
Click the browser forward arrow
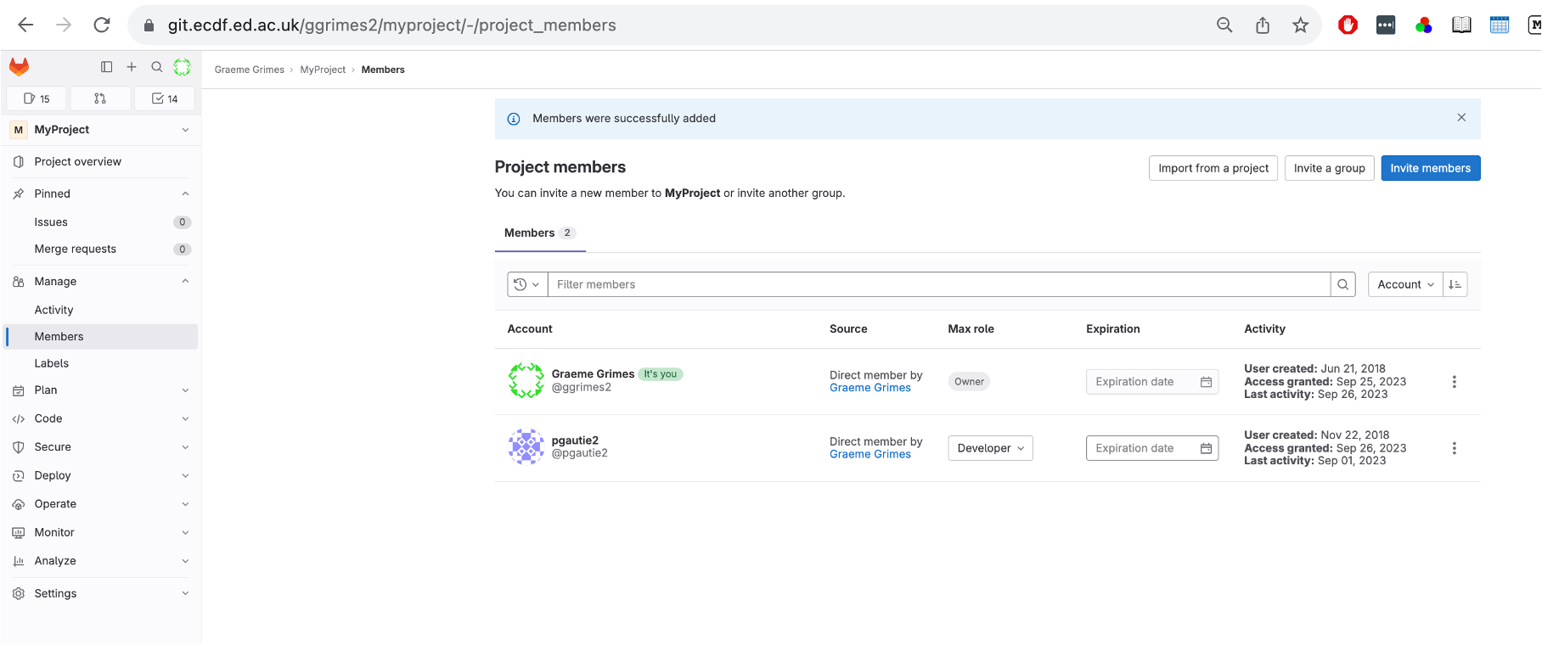pyautogui.click(x=64, y=25)
